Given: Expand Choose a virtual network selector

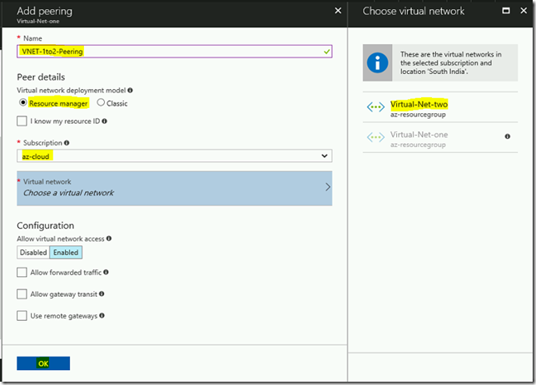Looking at the screenshot, I should pos(174,188).
